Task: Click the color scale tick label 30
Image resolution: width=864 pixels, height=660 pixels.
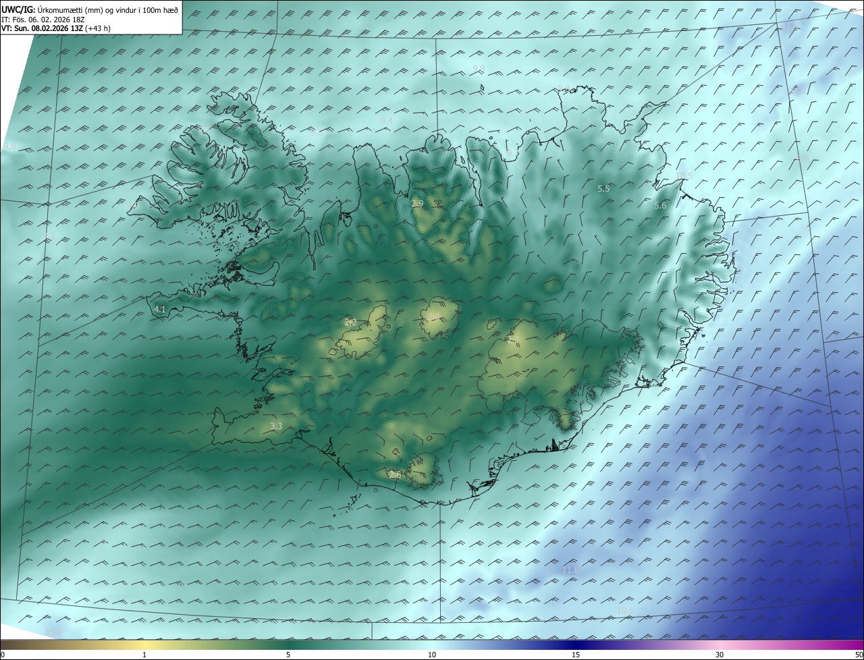Action: [720, 655]
